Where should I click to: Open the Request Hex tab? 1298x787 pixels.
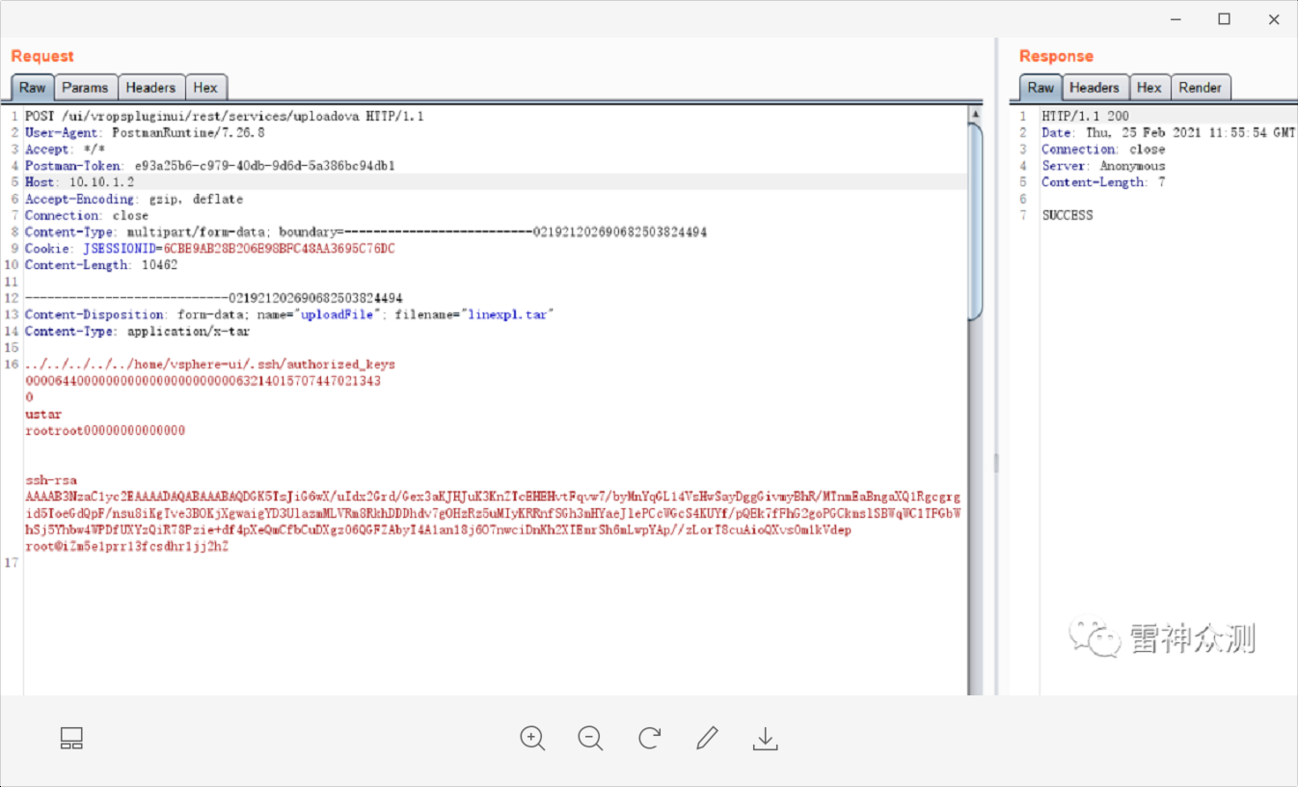tap(205, 87)
